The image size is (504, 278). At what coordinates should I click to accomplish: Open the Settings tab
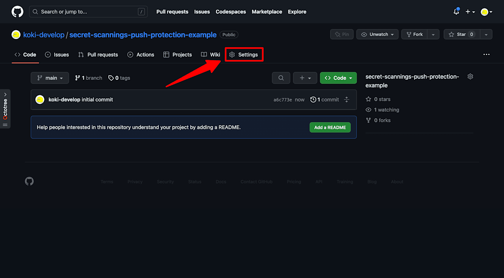pos(244,55)
